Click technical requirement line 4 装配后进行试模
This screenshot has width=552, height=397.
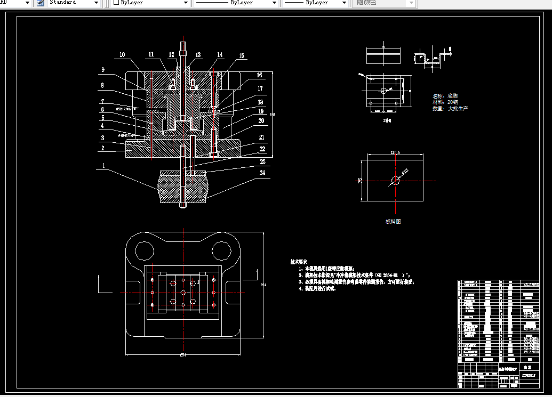coord(317,288)
